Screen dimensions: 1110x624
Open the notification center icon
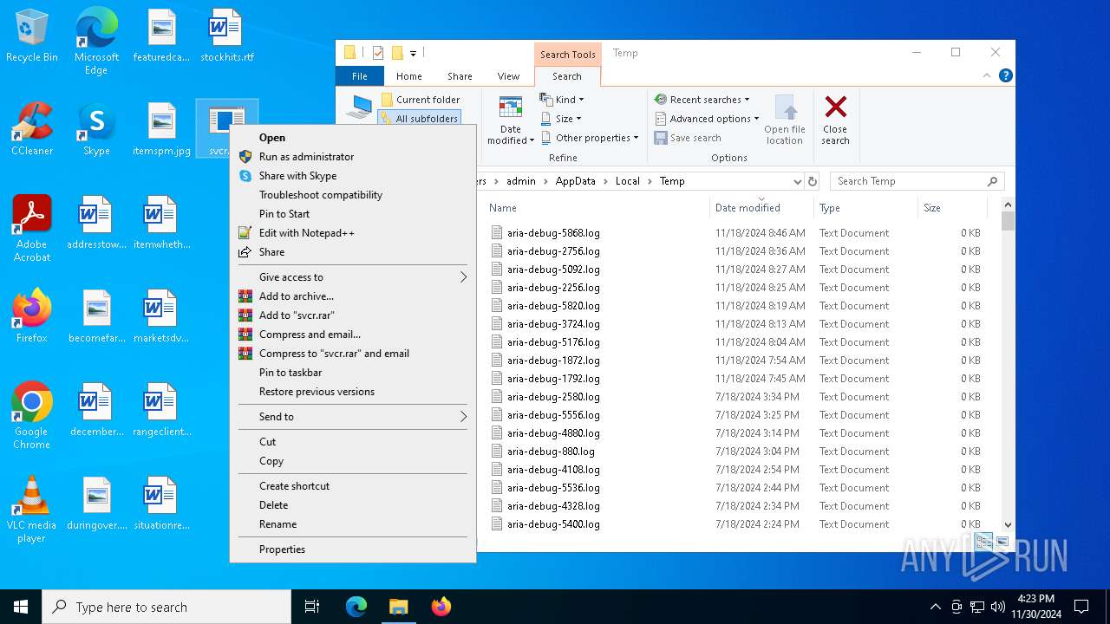[1081, 607]
